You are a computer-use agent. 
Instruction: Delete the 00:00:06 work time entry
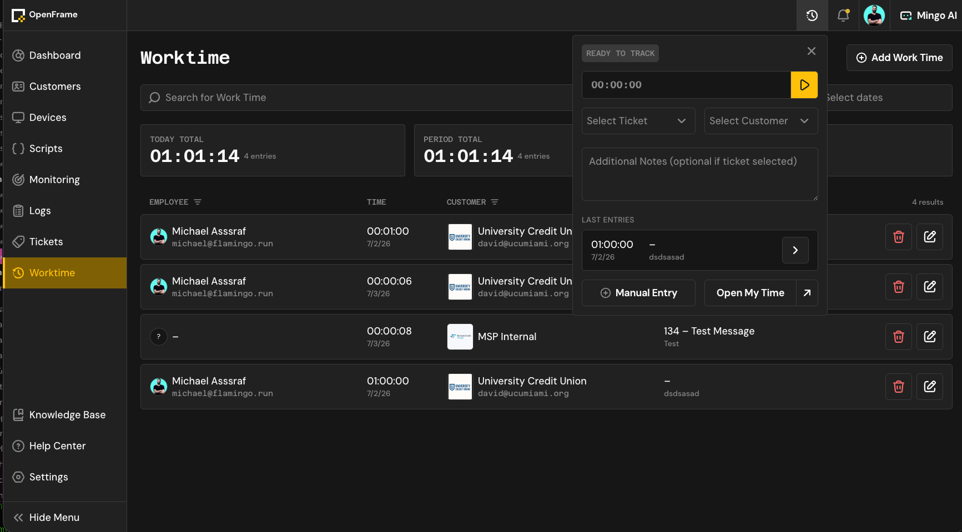[x=899, y=287]
